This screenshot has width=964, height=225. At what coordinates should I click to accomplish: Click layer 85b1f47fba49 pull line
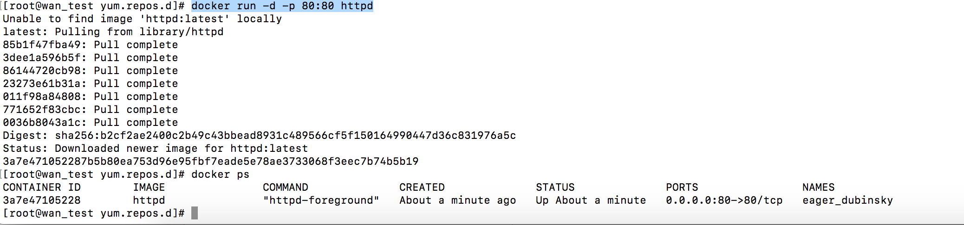click(x=90, y=45)
